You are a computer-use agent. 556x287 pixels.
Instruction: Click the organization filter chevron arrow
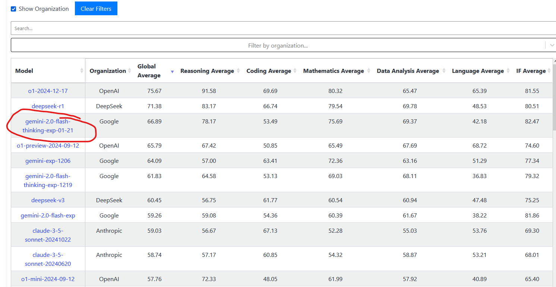(552, 45)
